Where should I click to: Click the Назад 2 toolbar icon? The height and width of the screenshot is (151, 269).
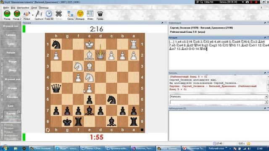[x=17, y=14]
